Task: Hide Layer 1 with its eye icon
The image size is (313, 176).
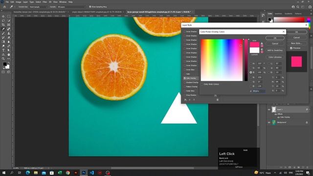Action: [269, 110]
